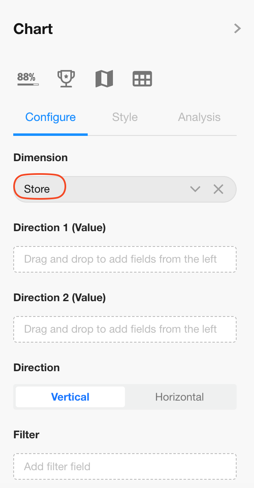Click the Dimension section label
This screenshot has width=254, height=488.
pos(41,158)
